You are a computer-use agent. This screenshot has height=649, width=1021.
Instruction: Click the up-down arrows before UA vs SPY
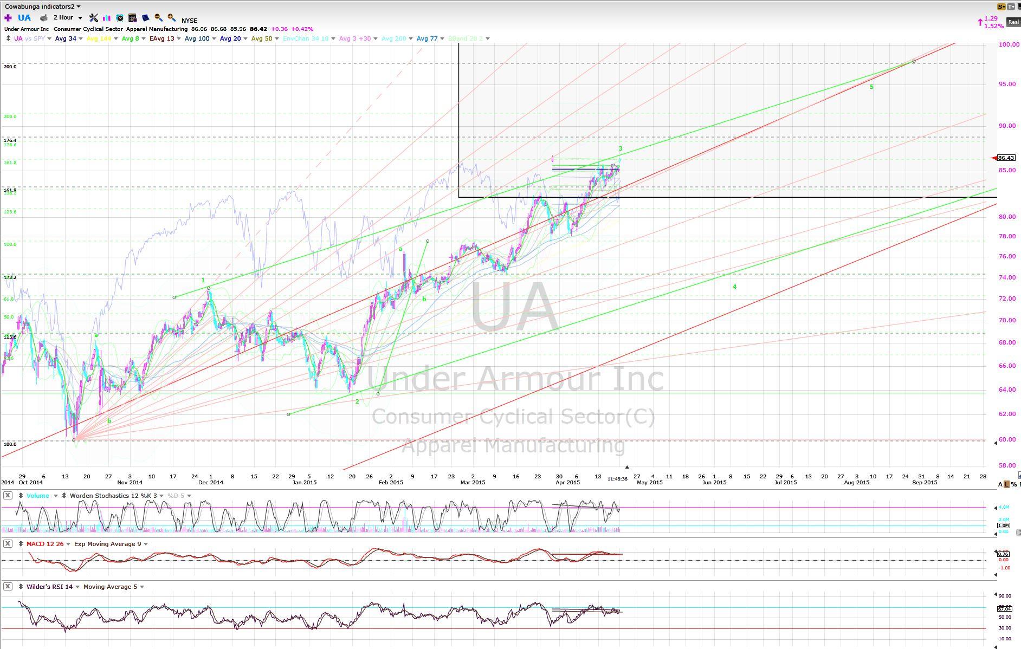click(8, 38)
